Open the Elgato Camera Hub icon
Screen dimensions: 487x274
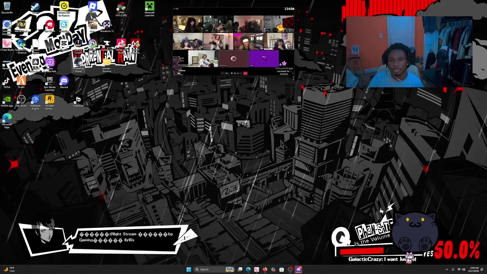pos(49,65)
